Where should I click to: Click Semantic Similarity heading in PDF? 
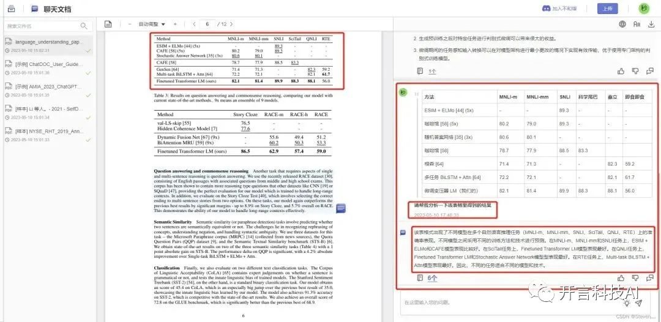pos(174,222)
